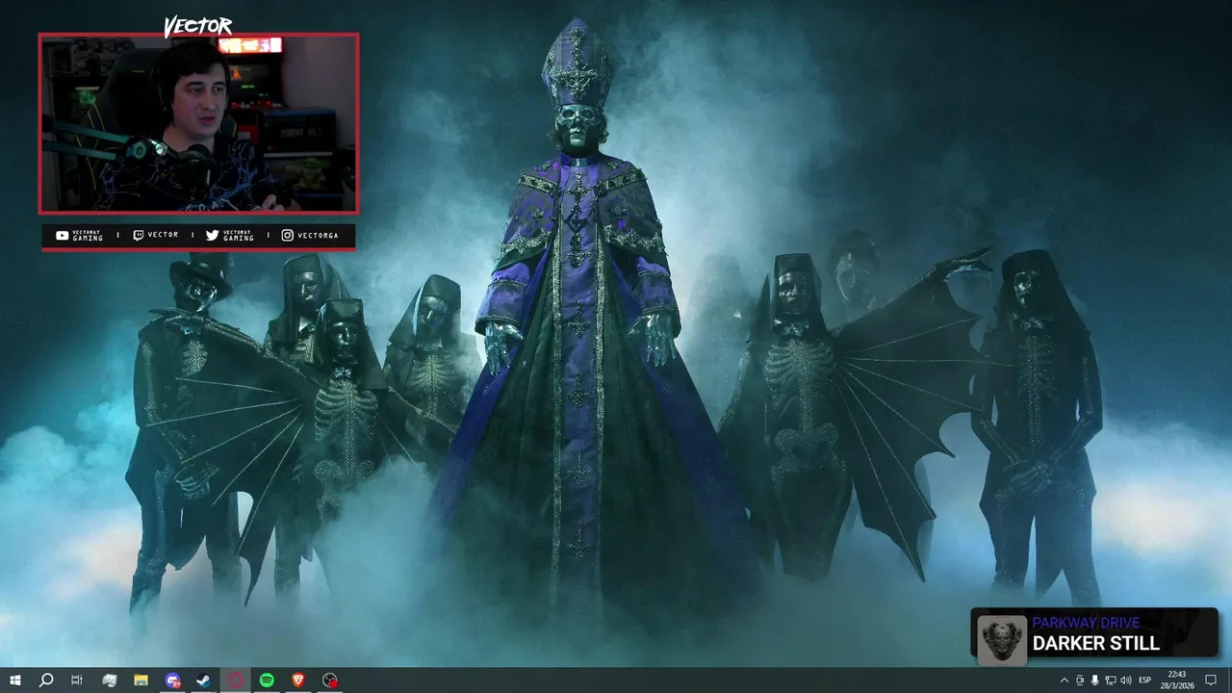The image size is (1232, 693).
Task: Open the red ring app in taskbar
Action: pos(236,680)
